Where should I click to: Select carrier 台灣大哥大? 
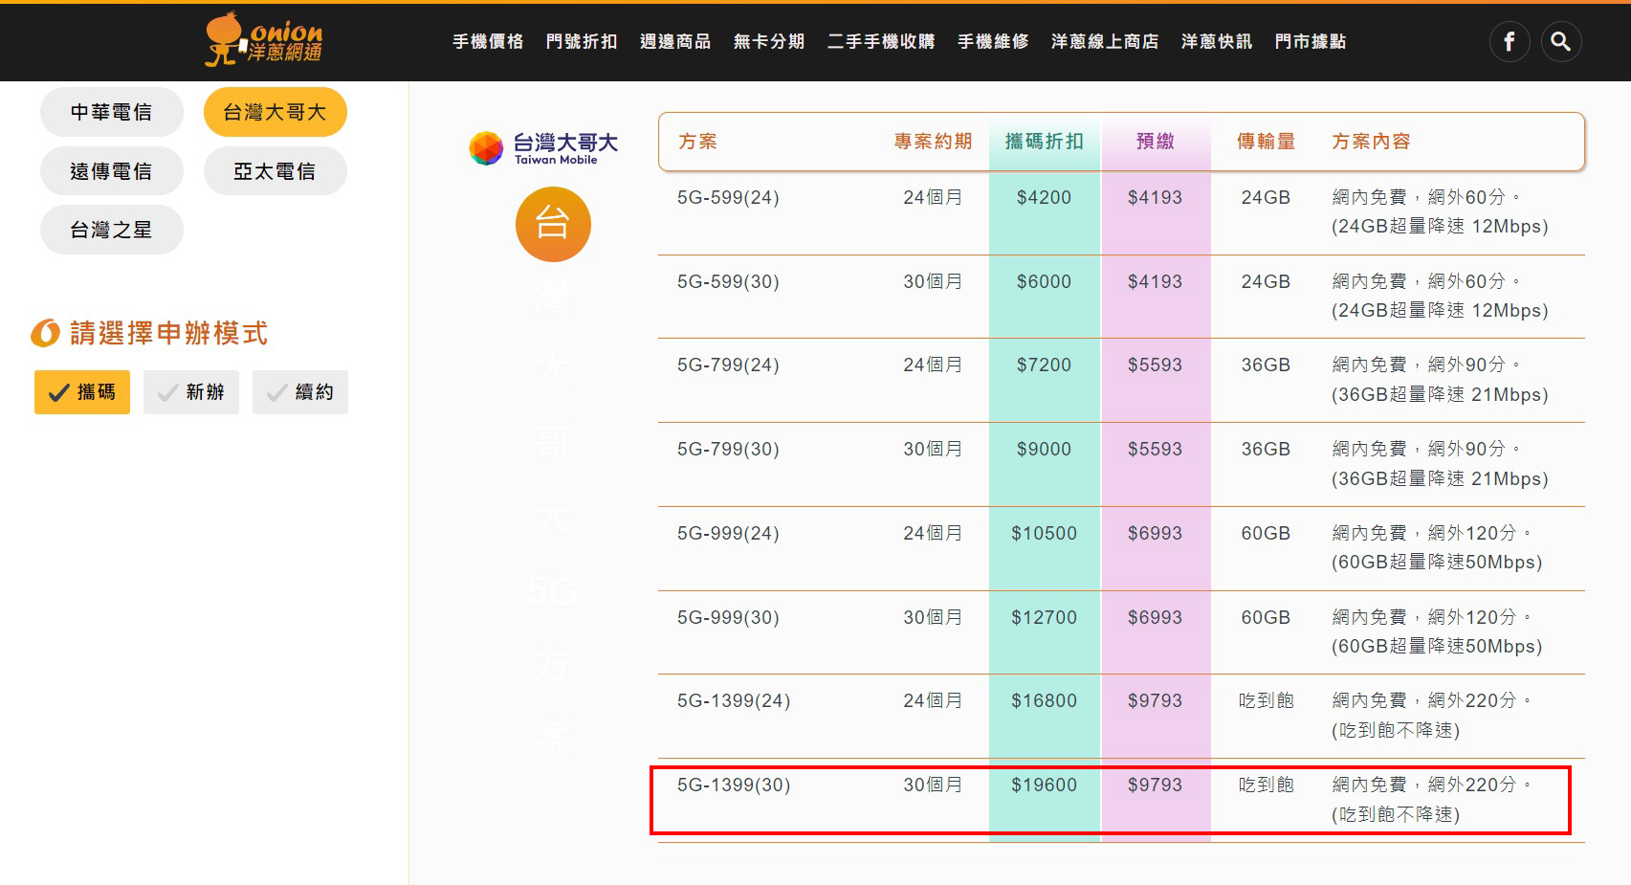276,112
